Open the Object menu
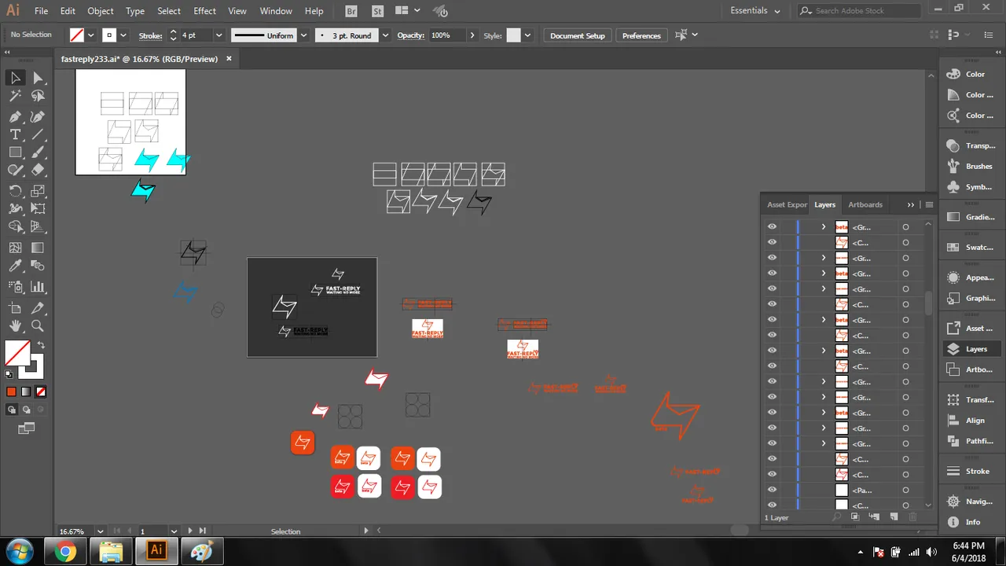Viewport: 1006px width, 566px height. pyautogui.click(x=101, y=11)
